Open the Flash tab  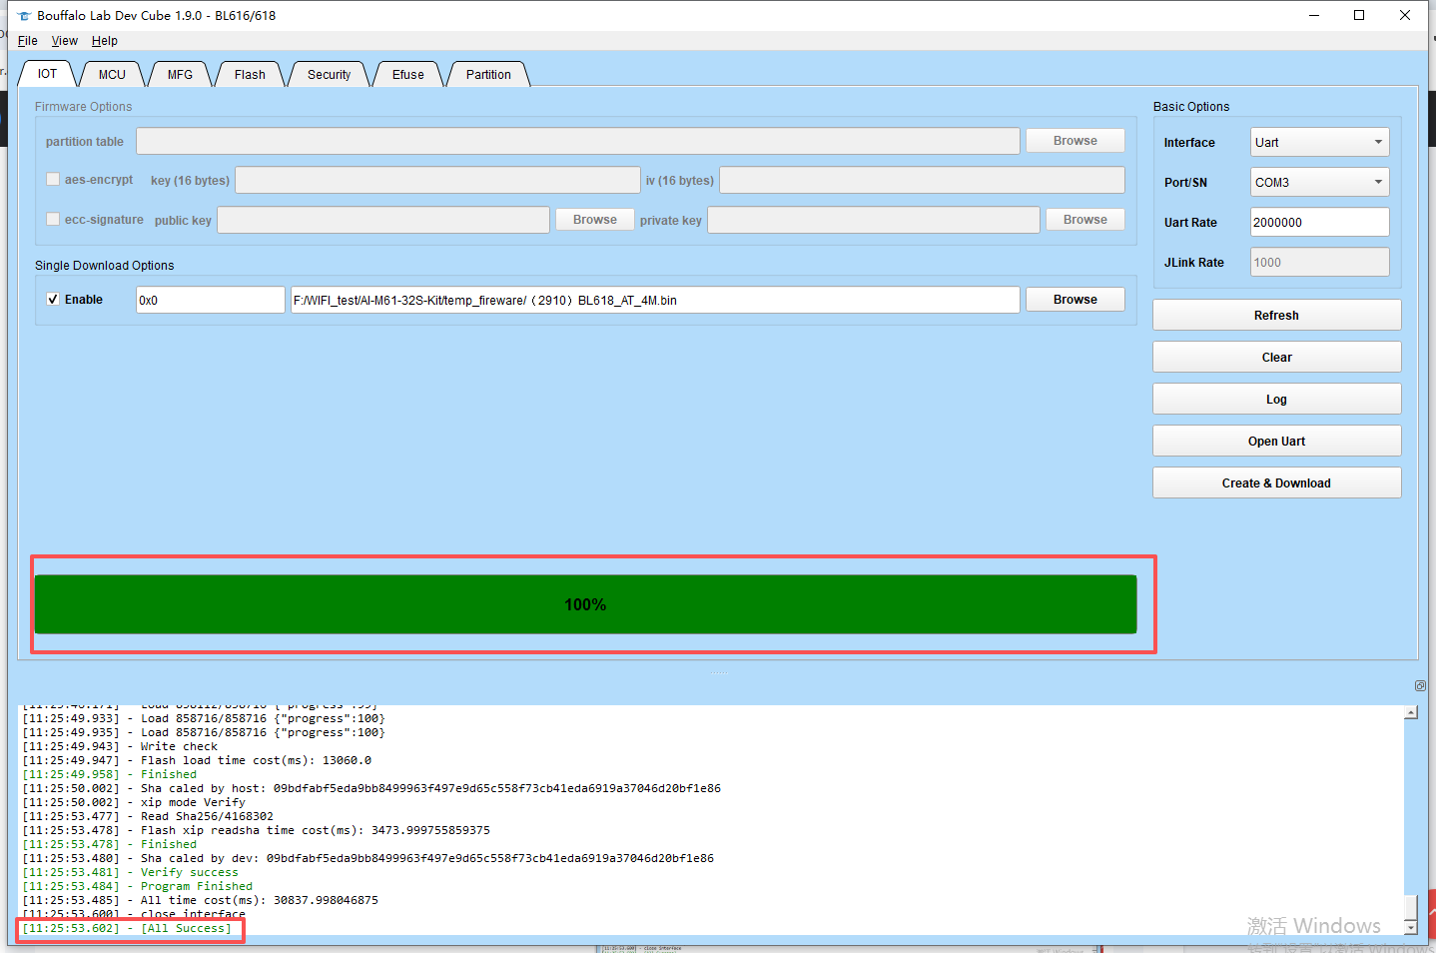250,75
